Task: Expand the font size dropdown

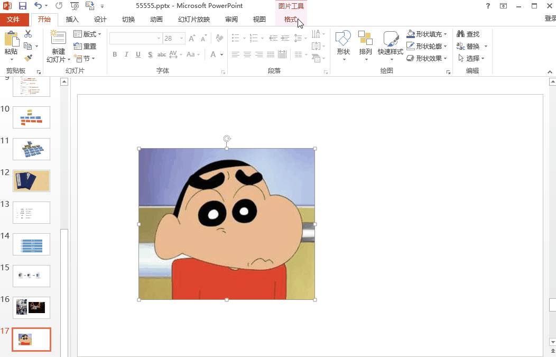Action: coord(182,39)
